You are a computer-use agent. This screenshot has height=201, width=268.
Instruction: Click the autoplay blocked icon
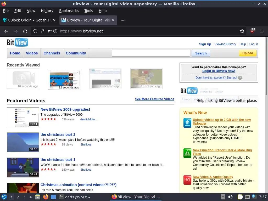[x=55, y=31]
